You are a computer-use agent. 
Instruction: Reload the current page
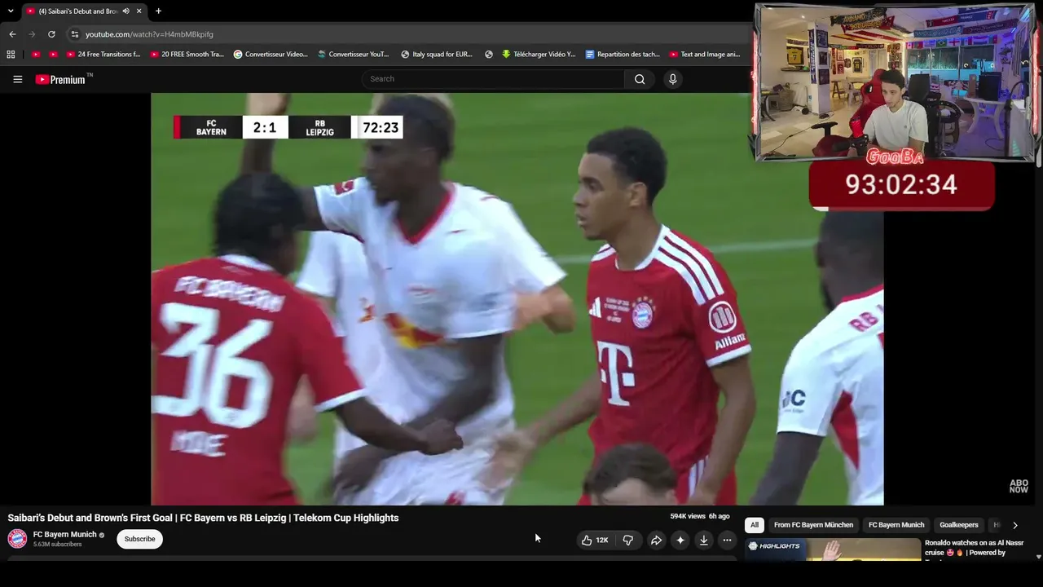tap(51, 34)
